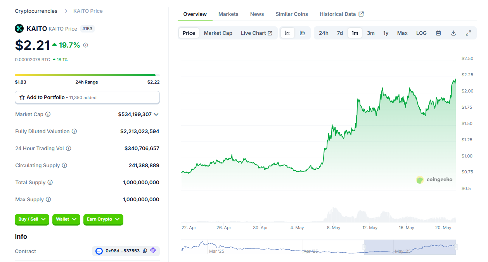
Task: Go to the Cryptocurrencies breadcrumb link
Action: 36,11
